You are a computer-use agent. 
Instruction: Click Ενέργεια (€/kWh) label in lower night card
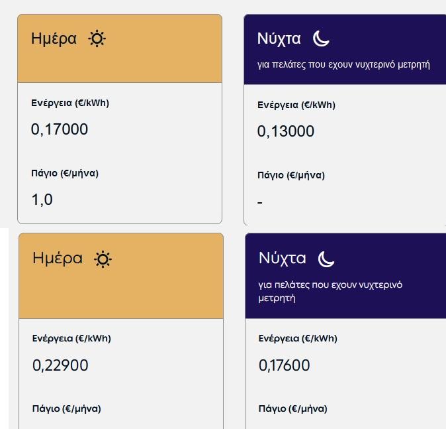(x=298, y=338)
